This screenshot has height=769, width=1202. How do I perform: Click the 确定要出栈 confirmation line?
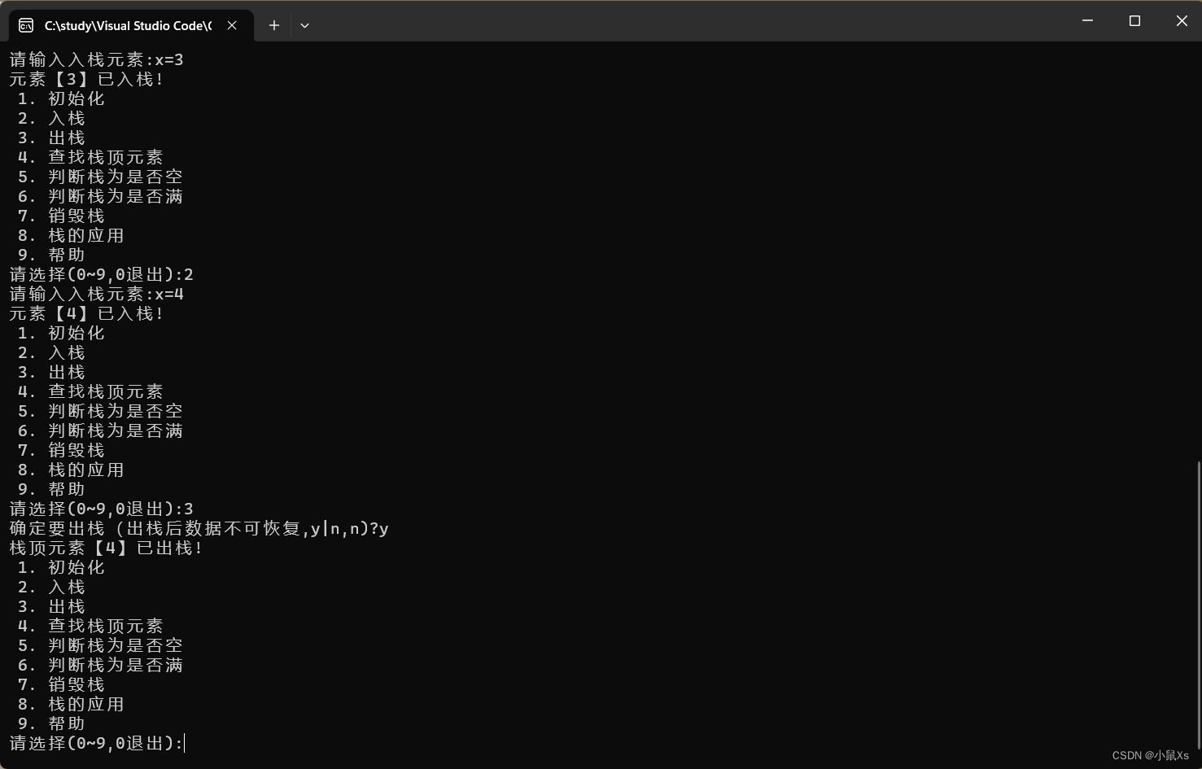click(197, 528)
